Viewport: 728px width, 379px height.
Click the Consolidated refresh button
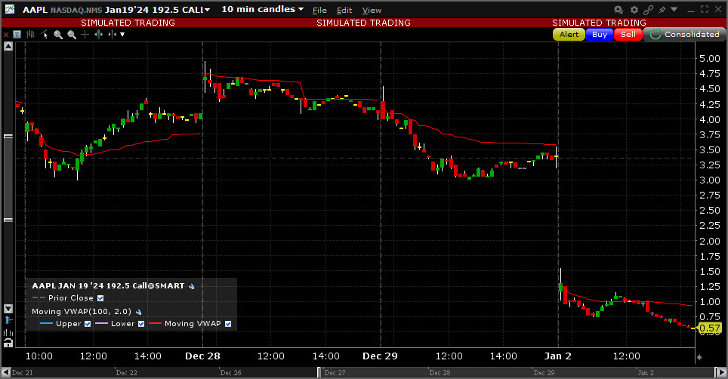click(x=685, y=34)
